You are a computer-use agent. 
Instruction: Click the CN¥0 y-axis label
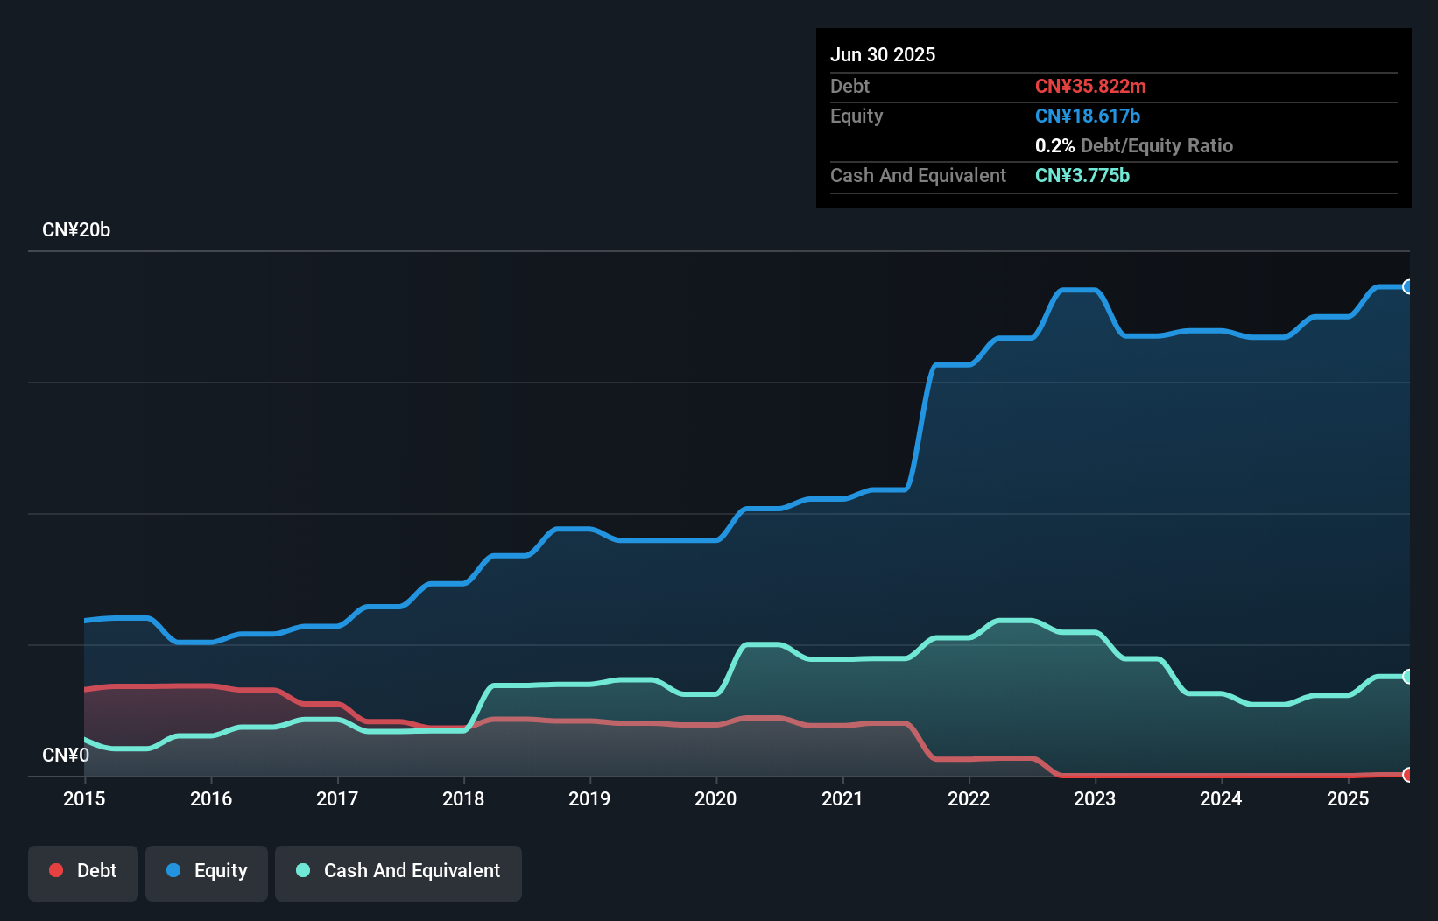point(66,755)
